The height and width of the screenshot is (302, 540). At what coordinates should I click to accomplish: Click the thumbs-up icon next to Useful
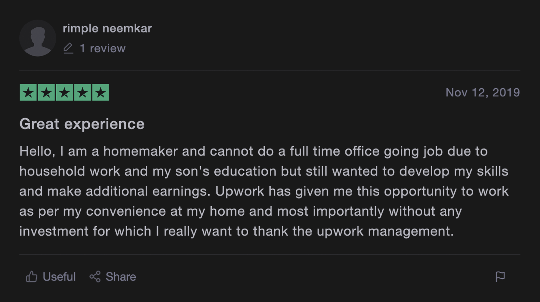point(32,277)
